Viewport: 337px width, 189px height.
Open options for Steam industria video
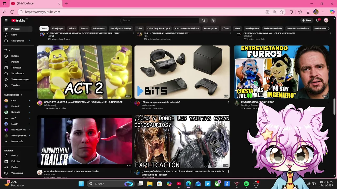pyautogui.click(x=228, y=102)
